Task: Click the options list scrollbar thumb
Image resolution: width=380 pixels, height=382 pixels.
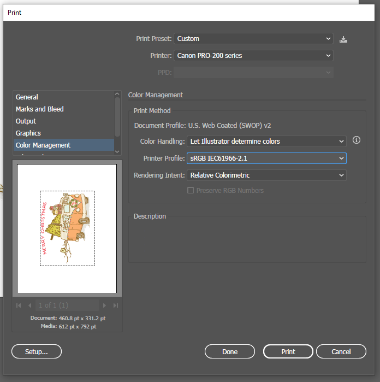Action: pos(117,117)
